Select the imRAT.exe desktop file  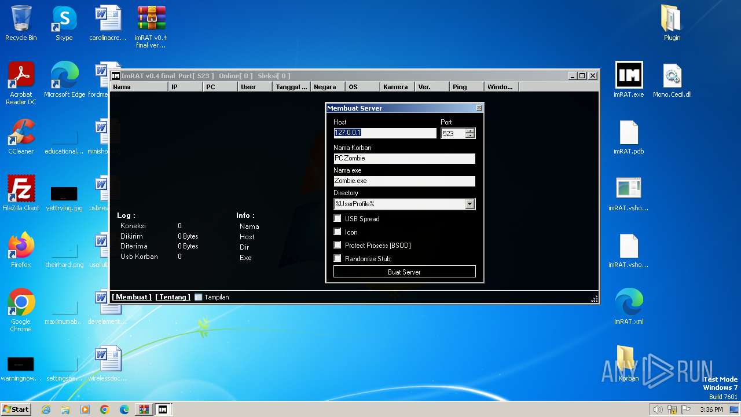pyautogui.click(x=629, y=80)
